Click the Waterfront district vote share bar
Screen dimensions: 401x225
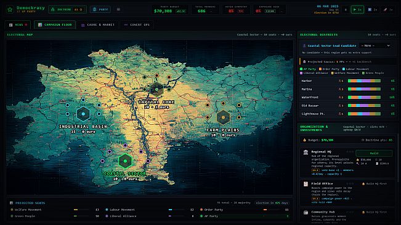click(364, 98)
